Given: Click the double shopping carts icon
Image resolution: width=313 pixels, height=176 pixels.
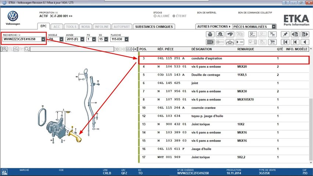Looking at the screenshot, I should tap(272, 34).
